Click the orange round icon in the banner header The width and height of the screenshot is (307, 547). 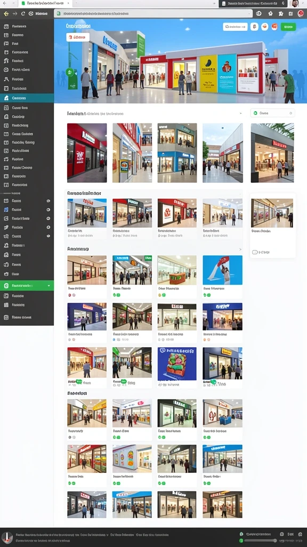(x=264, y=27)
